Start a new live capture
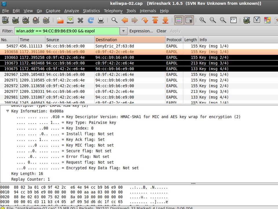Image resolution: width=278 pixels, height=209 pixels. (x=26, y=20)
